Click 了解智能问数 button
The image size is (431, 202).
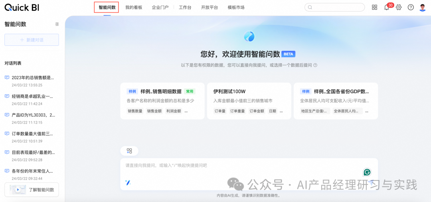pyautogui.click(x=32, y=190)
